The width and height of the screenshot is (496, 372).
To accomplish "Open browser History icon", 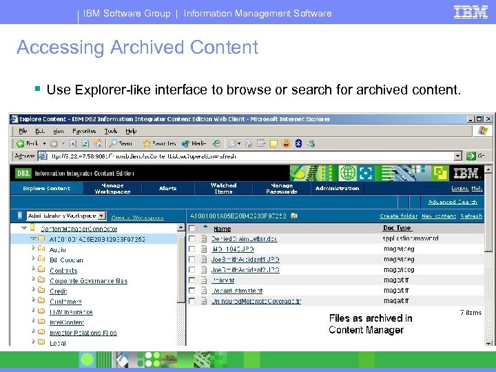I will 217,143.
